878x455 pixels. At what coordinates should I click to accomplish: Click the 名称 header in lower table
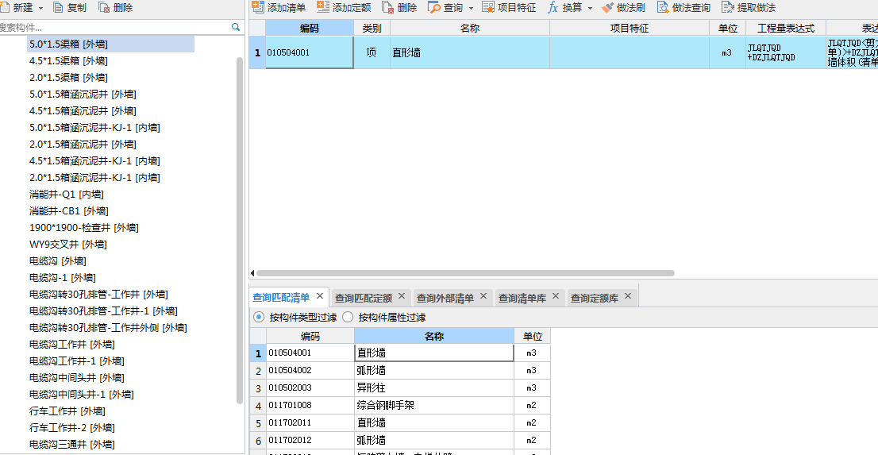(434, 336)
